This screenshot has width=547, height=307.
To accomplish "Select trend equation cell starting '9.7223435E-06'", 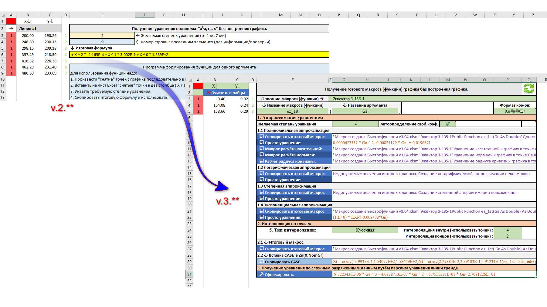I will [x=434, y=274].
